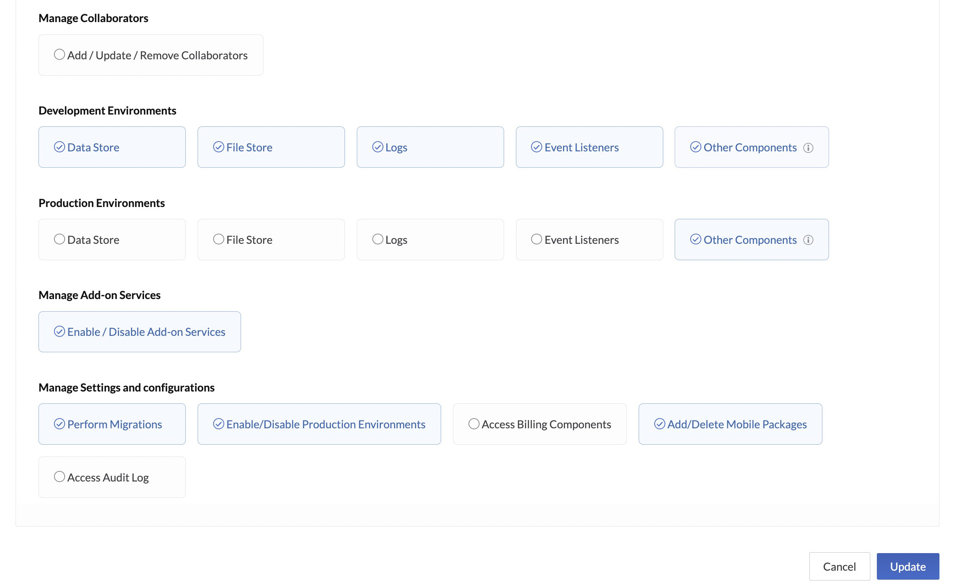Enable Production File Store permission

(x=218, y=239)
